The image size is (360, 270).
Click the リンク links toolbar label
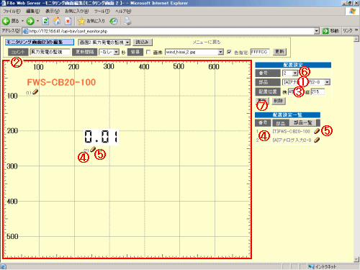pyautogui.click(x=348, y=30)
